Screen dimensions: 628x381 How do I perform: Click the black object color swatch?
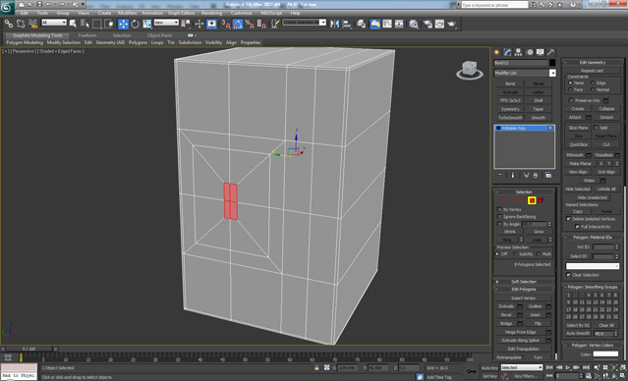coord(552,63)
